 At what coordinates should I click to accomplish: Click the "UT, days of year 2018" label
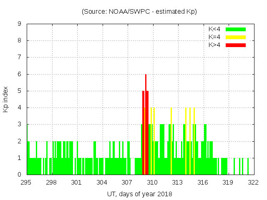click(x=139, y=194)
